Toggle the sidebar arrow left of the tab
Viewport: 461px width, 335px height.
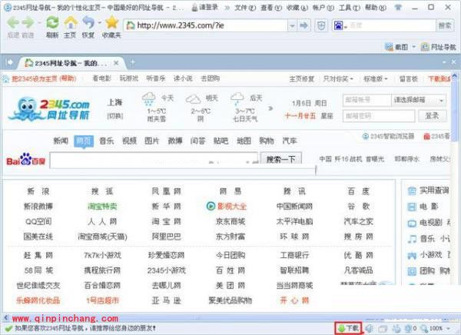click(9, 62)
